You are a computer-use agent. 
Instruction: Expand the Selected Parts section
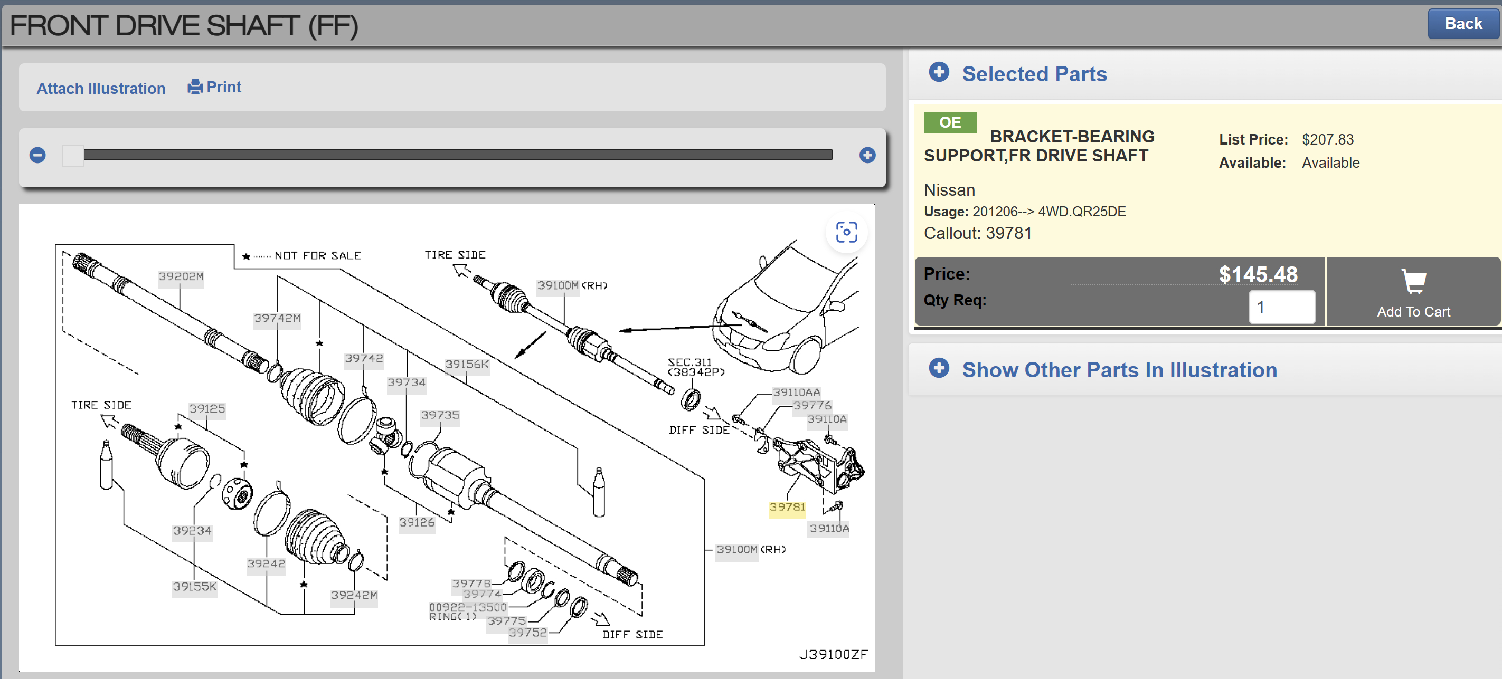pos(1034,74)
